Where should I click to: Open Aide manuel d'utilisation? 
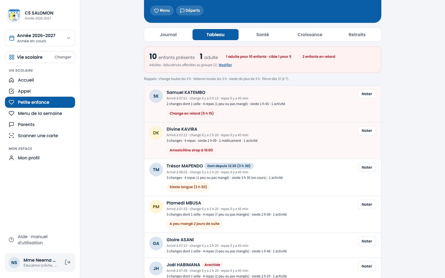(x=40, y=240)
